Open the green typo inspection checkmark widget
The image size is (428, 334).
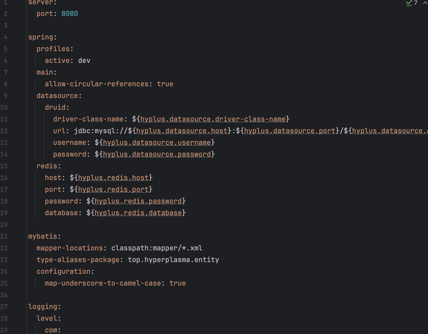click(x=409, y=3)
